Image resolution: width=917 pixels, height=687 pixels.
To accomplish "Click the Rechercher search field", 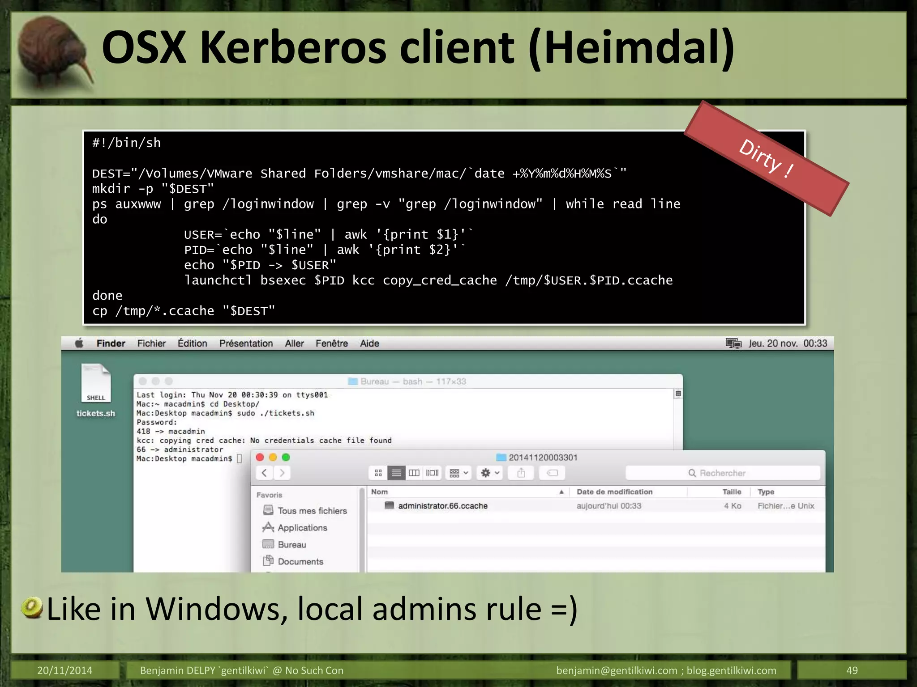I will click(x=723, y=473).
